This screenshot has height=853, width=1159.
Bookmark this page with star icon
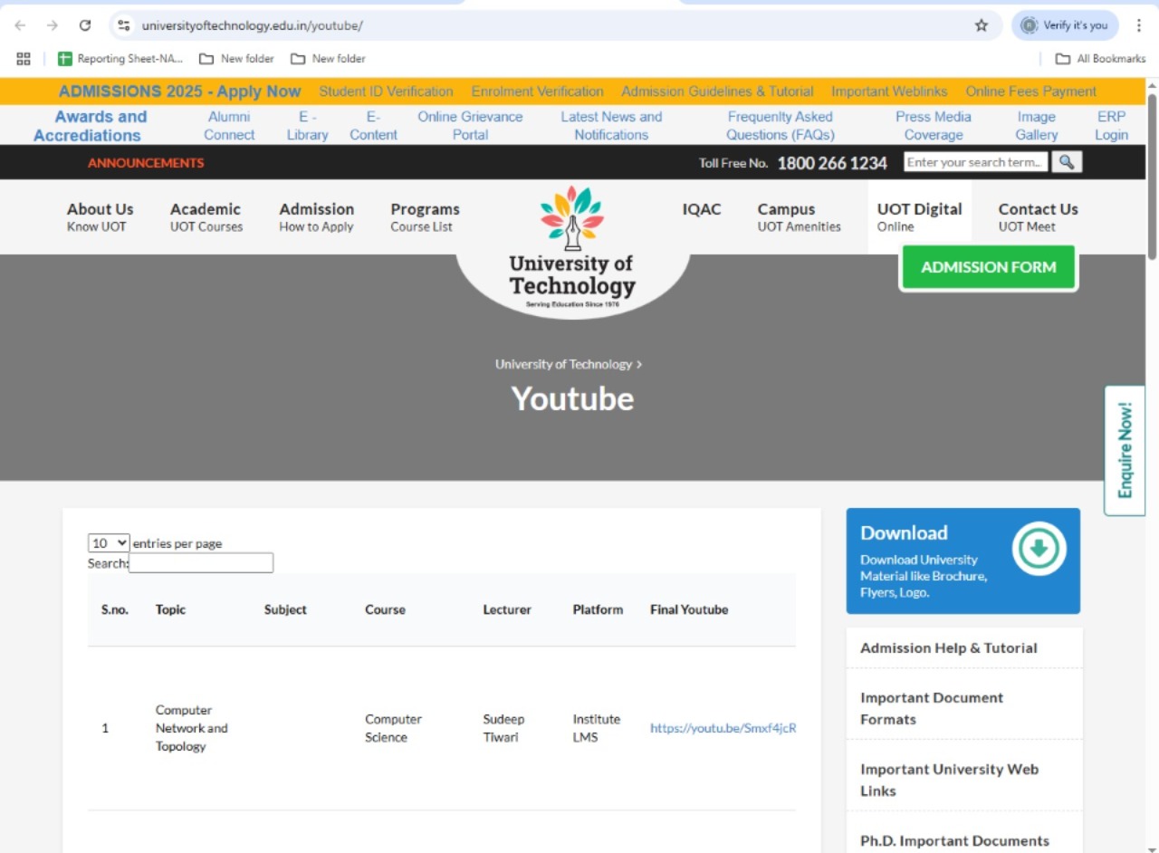coord(982,25)
